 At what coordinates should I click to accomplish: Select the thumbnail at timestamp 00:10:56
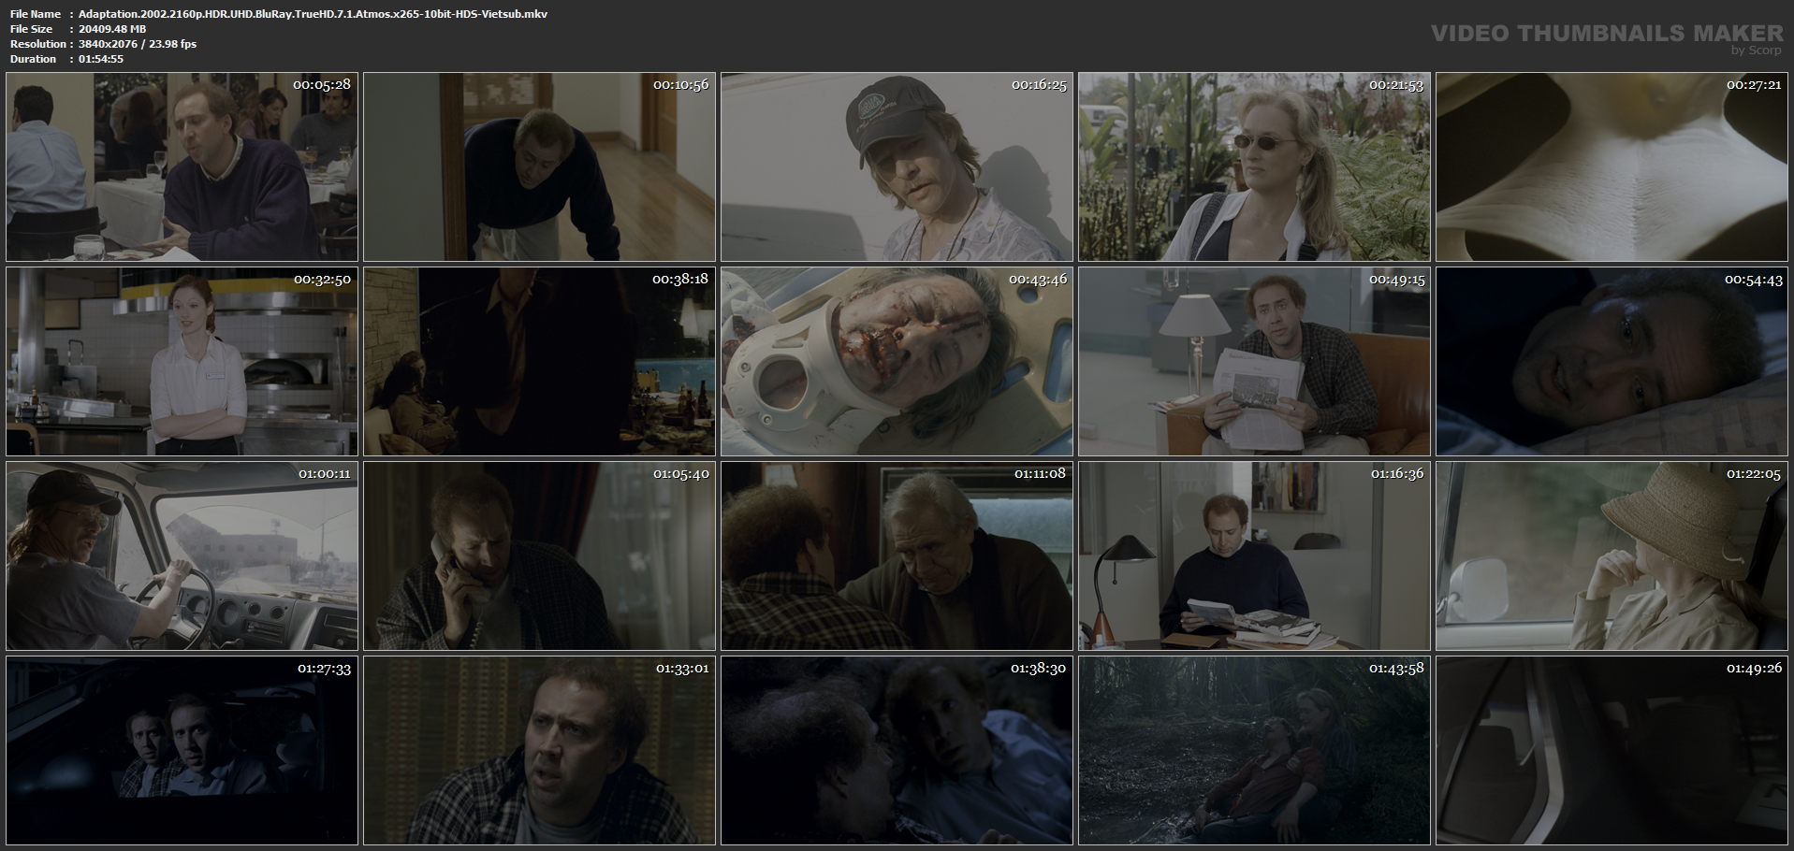coord(539,167)
